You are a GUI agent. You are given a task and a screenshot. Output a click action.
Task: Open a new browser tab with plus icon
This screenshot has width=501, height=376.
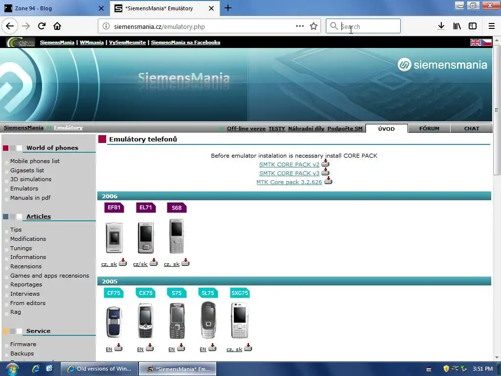tap(228, 8)
